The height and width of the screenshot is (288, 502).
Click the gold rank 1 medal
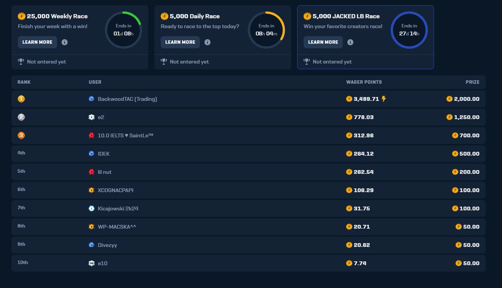(x=21, y=99)
